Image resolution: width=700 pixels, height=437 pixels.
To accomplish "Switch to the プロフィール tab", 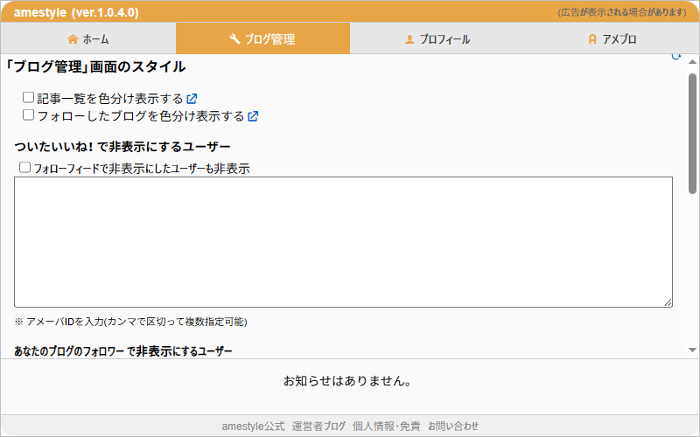I will pos(437,39).
